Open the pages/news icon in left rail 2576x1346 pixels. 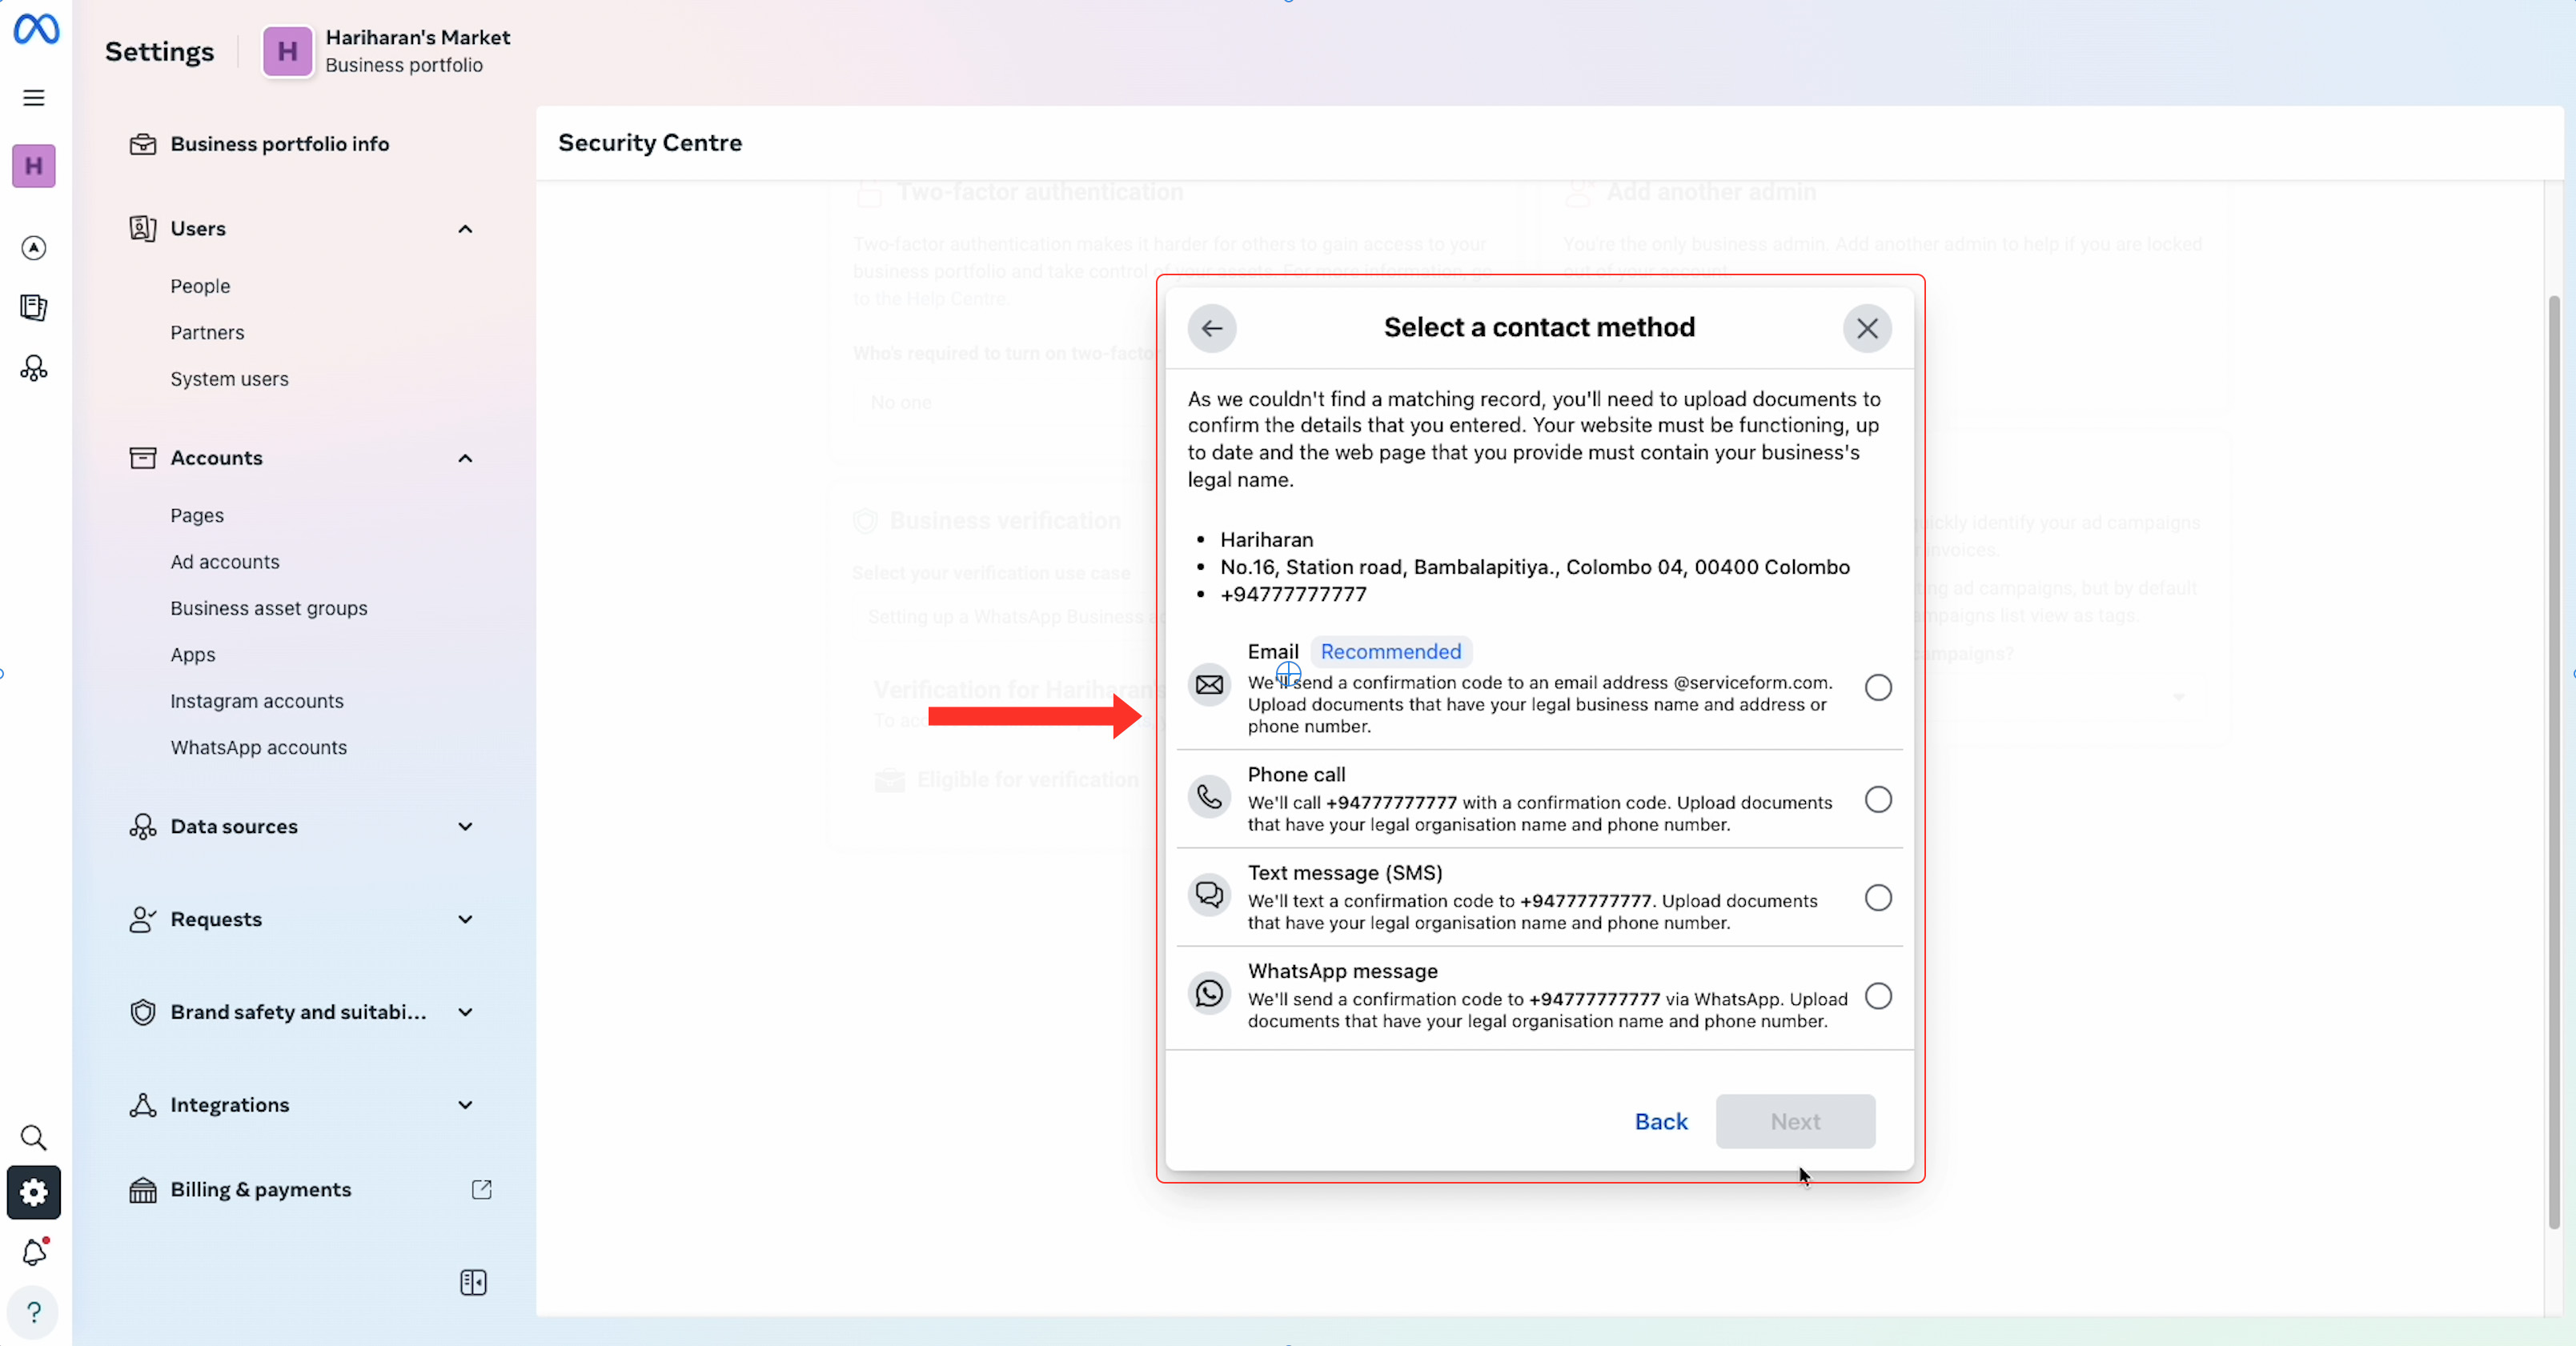click(34, 308)
